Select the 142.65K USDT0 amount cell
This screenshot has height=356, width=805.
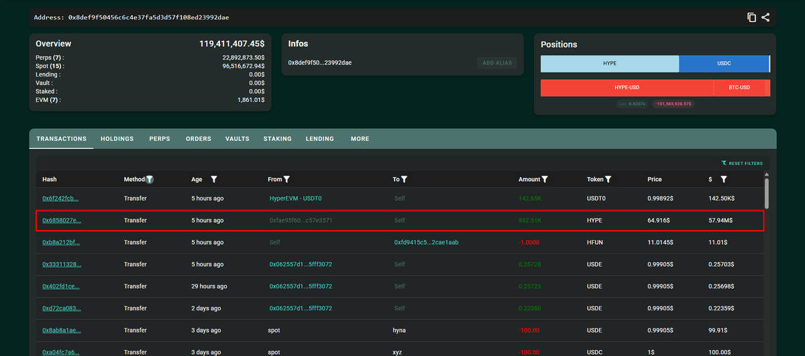pos(531,198)
